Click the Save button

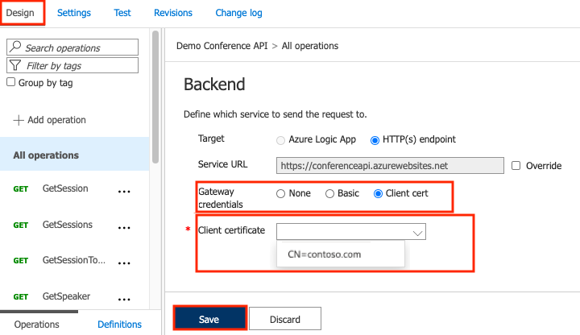click(209, 319)
